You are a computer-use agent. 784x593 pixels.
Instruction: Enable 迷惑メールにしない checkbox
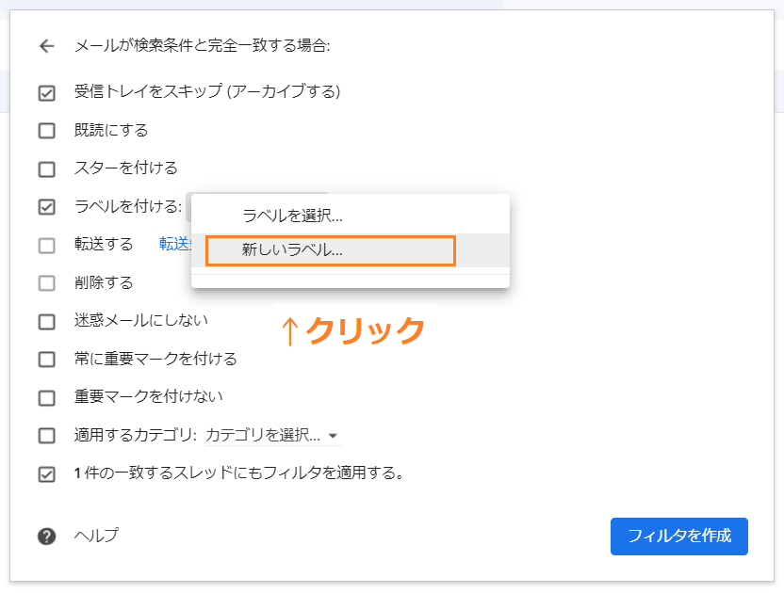tap(46, 321)
